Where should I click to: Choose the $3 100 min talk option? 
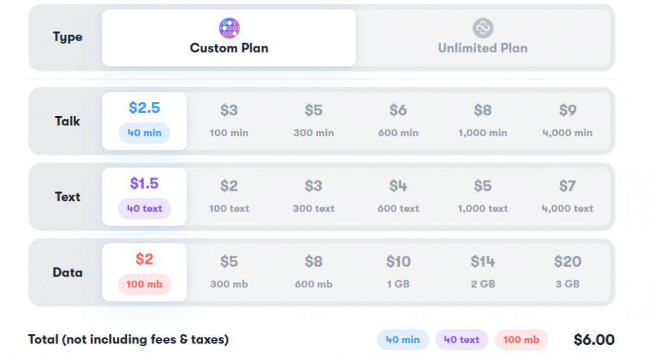(x=229, y=121)
